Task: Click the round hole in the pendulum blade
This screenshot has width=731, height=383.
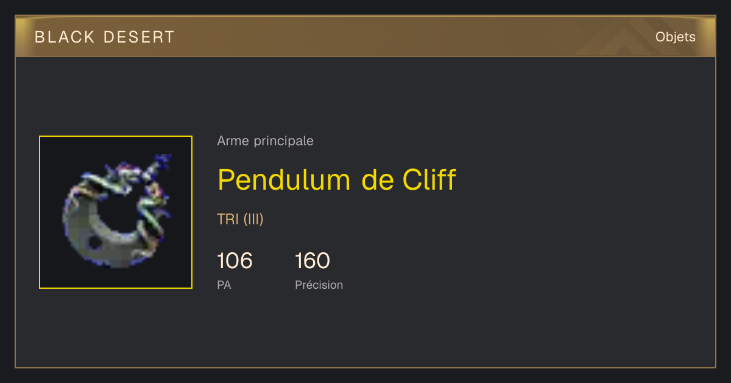Action: click(95, 243)
